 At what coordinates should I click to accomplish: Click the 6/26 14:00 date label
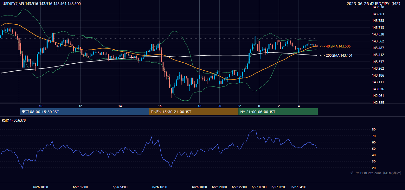coord(120,187)
